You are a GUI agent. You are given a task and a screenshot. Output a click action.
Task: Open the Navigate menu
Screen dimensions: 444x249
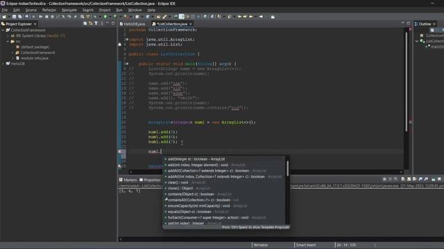tap(69, 10)
